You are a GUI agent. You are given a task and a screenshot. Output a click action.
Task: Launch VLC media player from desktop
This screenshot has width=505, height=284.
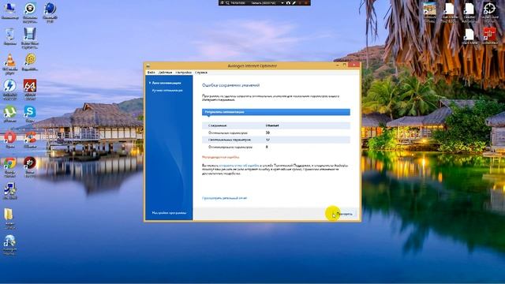pyautogui.click(x=10, y=64)
